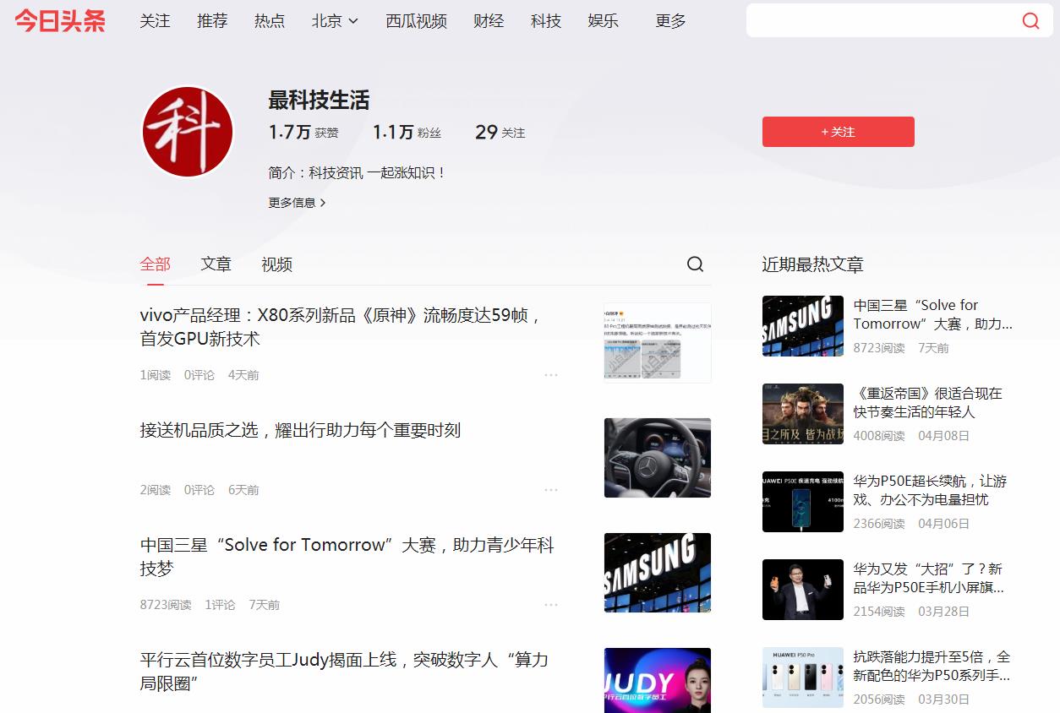The width and height of the screenshot is (1060, 713).
Task: Go to the 推荐 navigation item
Action: pos(212,21)
